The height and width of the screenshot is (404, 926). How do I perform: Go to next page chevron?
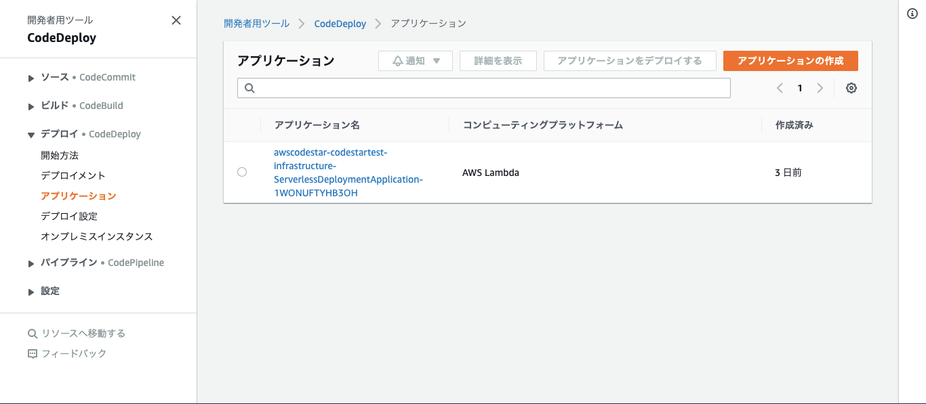820,88
